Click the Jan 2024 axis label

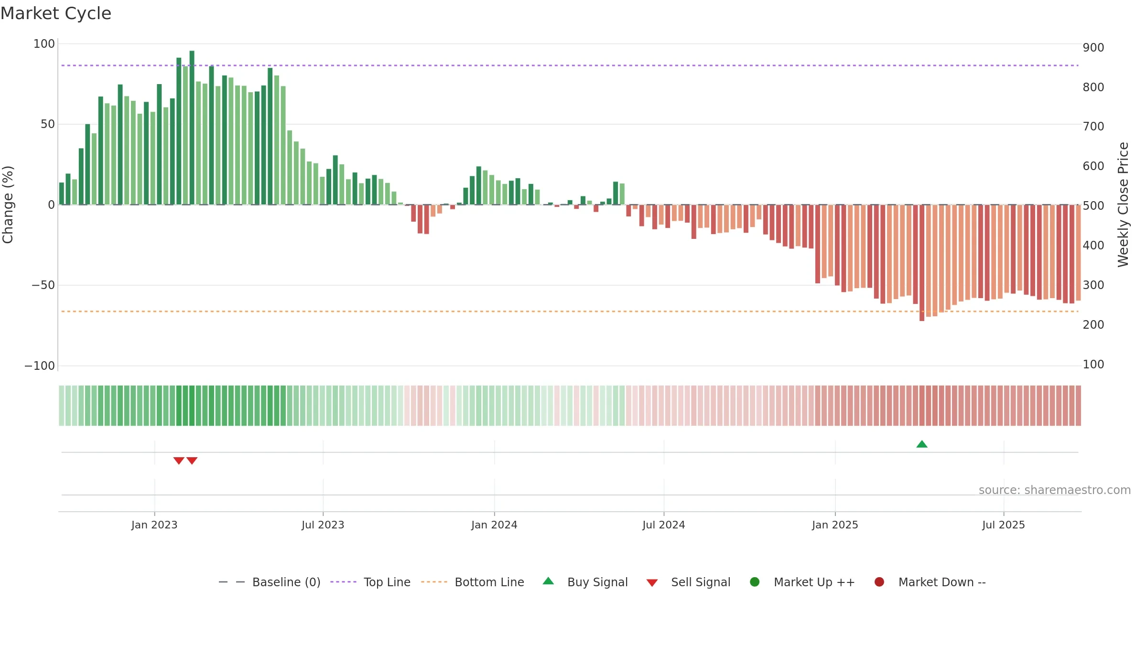[494, 525]
